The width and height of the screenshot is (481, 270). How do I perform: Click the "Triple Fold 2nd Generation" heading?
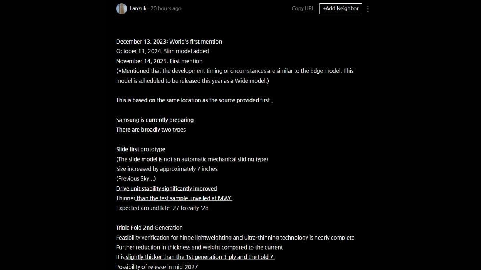[x=149, y=228]
